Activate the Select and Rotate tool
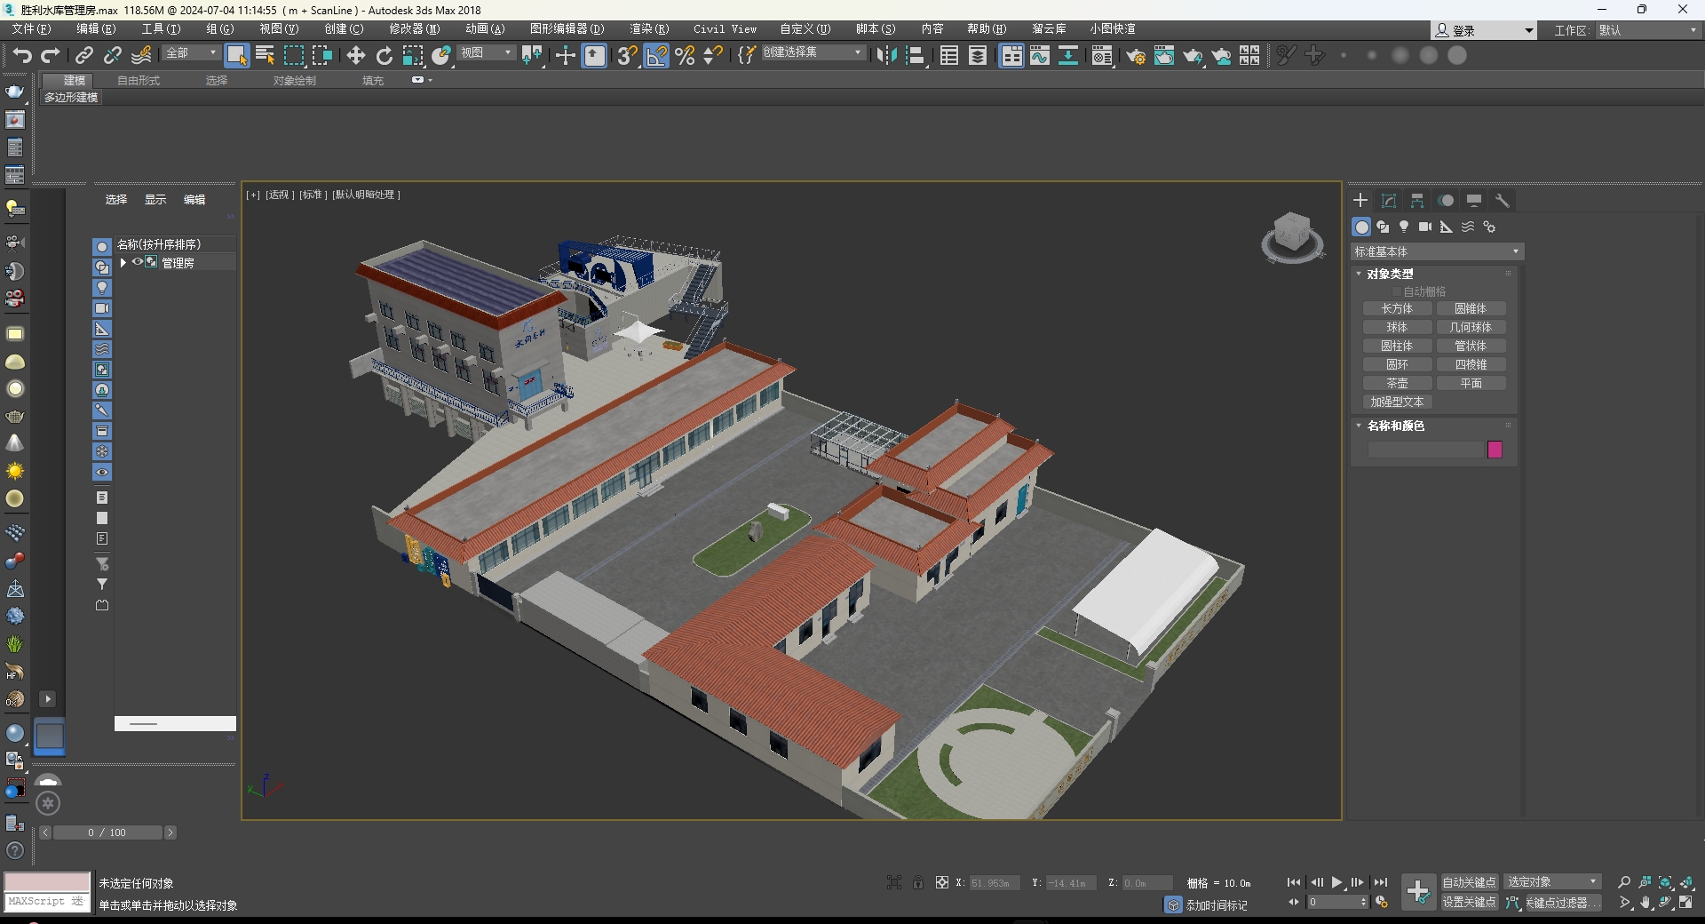1705x924 pixels. tap(385, 56)
